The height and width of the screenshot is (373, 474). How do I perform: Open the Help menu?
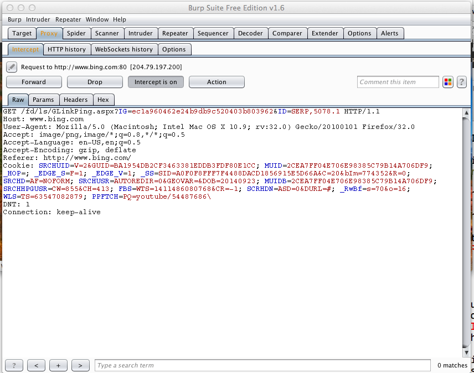[x=120, y=19]
